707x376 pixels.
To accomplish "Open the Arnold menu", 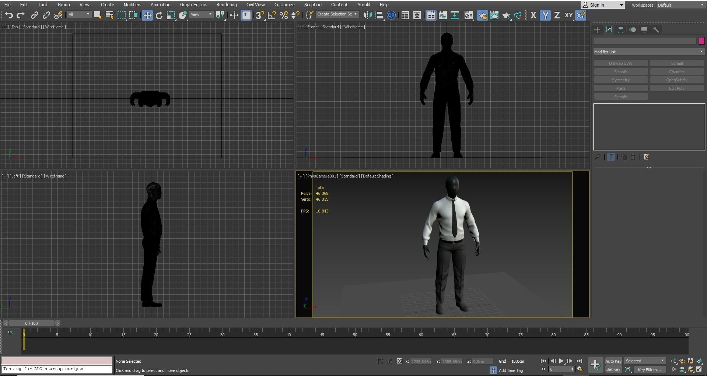I will click(x=364, y=5).
